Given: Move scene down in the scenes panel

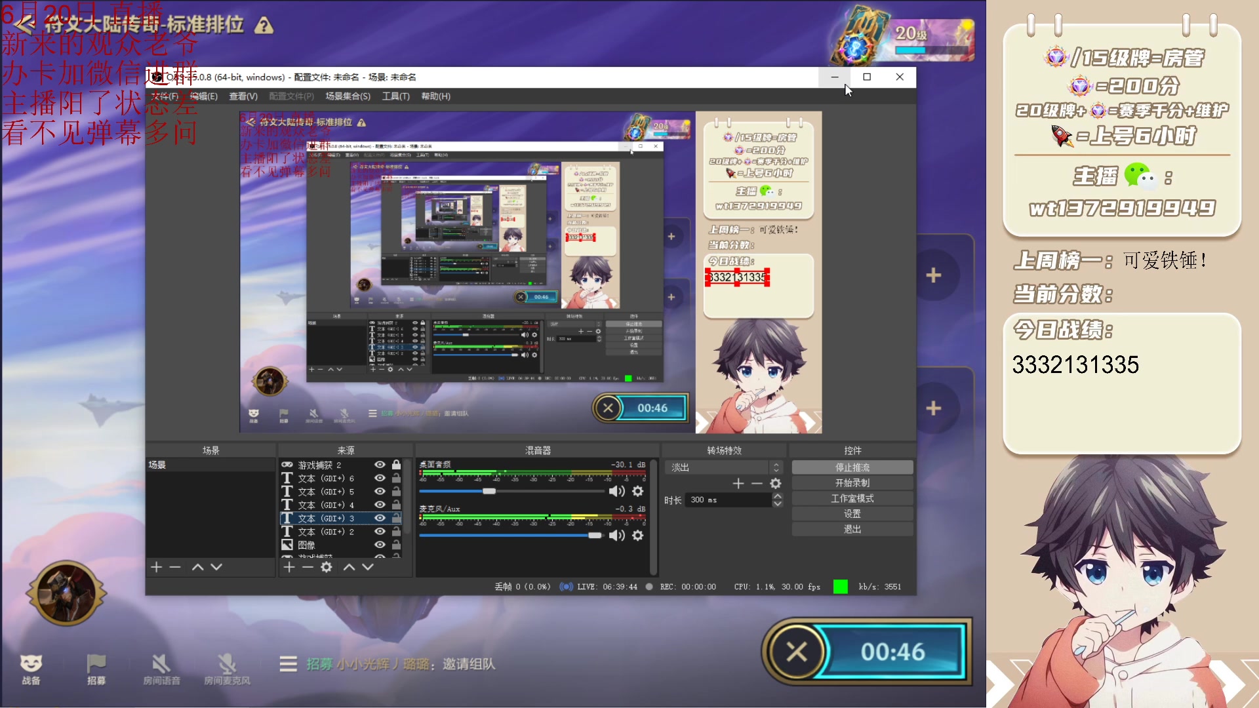Looking at the screenshot, I should (x=216, y=567).
